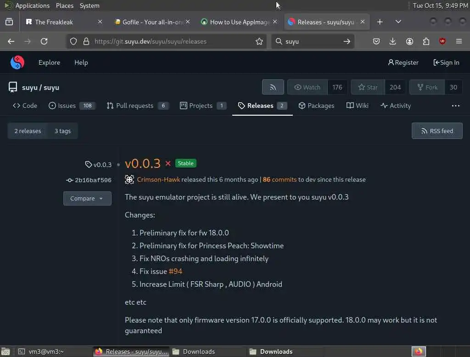Open the extensions puzzle icon
470x357 pixels.
(426, 41)
